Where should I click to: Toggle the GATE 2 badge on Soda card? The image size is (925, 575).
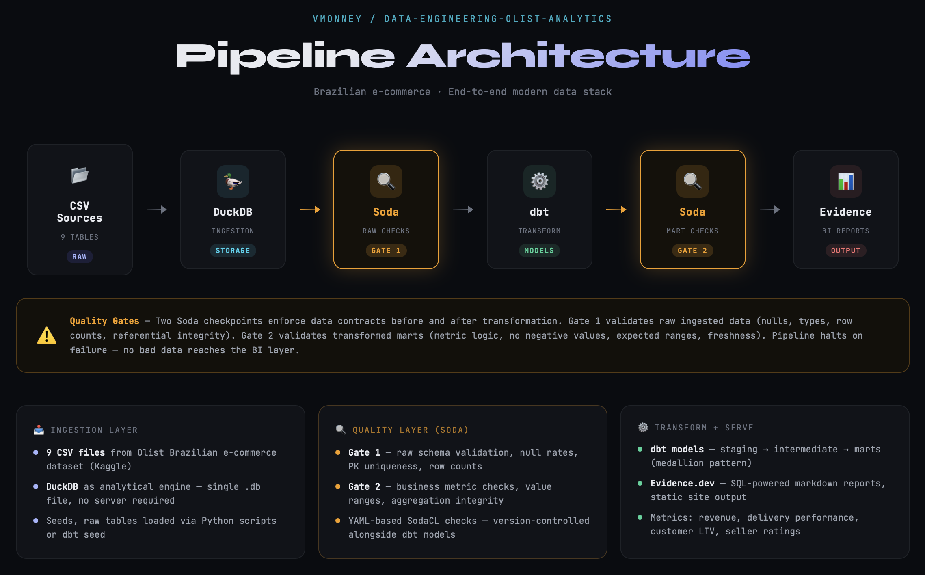tap(692, 251)
